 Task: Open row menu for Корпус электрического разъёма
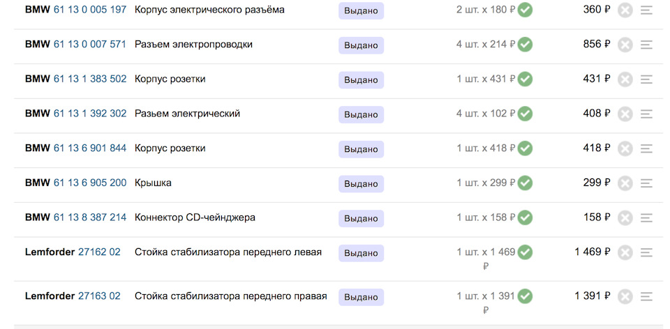pos(646,10)
